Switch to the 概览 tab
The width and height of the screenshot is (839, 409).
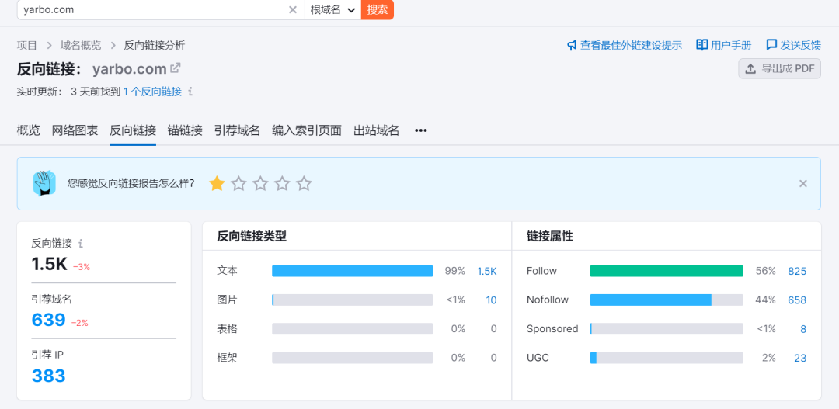point(29,130)
